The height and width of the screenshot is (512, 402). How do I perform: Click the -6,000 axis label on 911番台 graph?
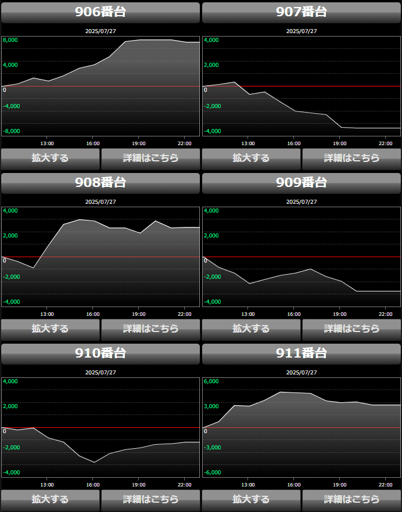click(213, 473)
